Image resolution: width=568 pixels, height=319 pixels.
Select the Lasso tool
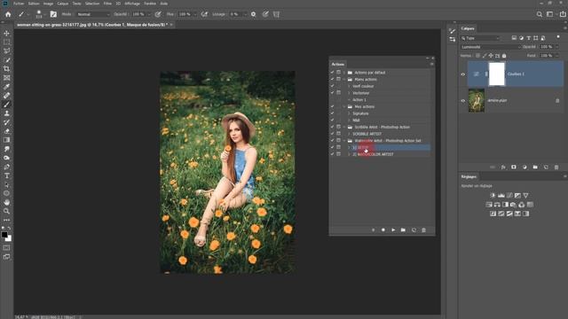(x=6, y=51)
